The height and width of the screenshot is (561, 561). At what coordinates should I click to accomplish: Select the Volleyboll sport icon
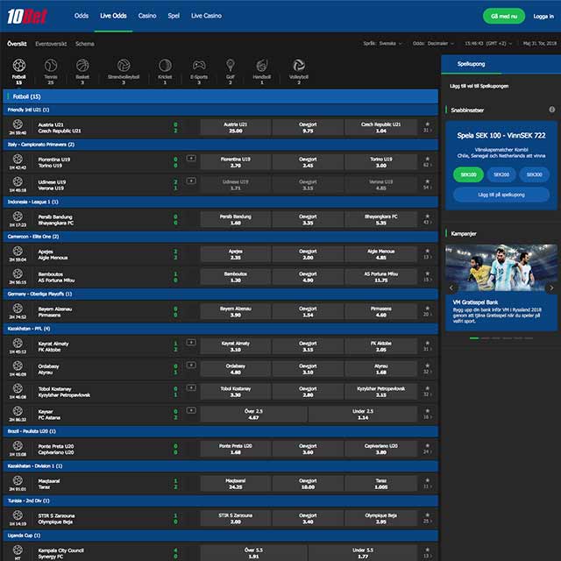pos(299,66)
